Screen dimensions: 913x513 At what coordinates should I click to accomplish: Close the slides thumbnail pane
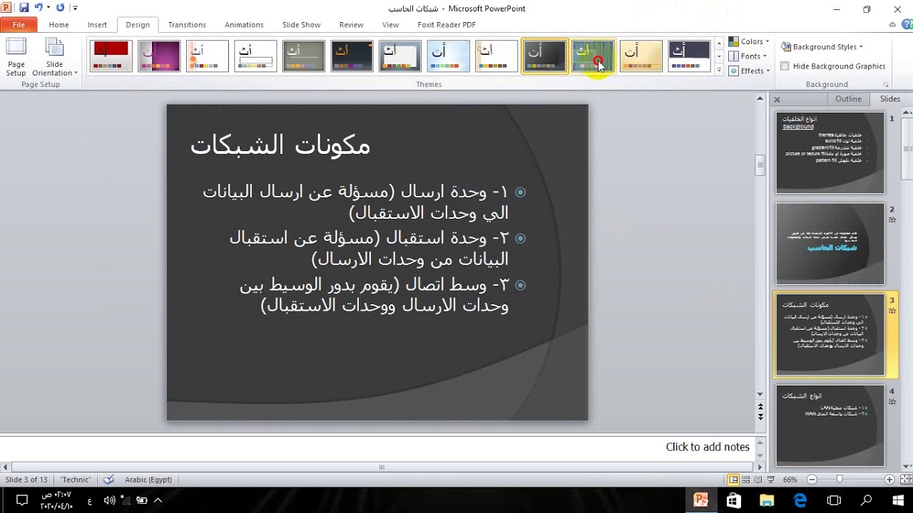point(777,100)
